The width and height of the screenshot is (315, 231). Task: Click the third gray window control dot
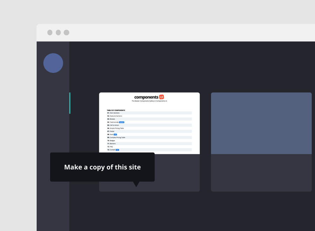coord(66,32)
